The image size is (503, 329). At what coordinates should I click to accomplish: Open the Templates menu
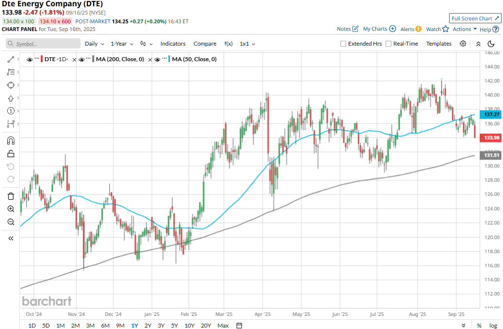point(438,44)
